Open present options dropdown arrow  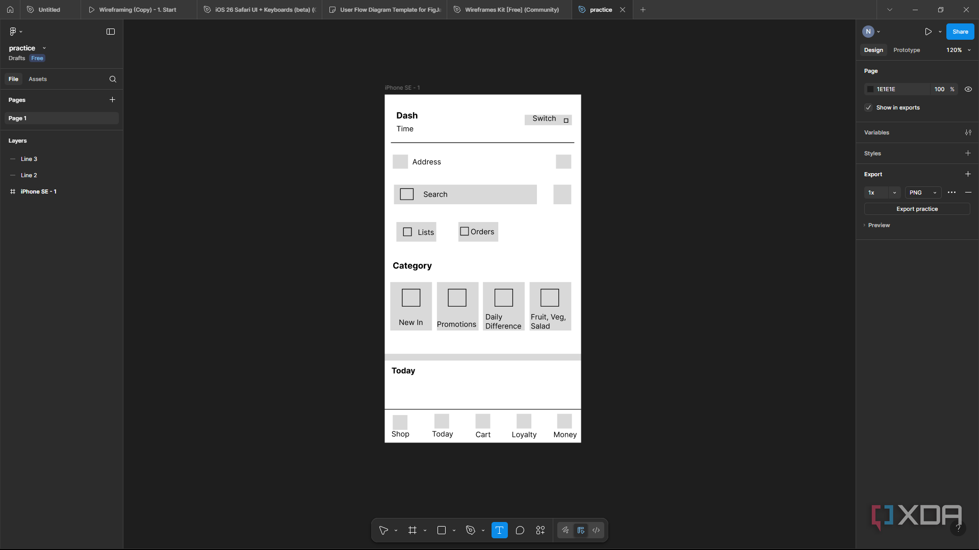(x=940, y=32)
